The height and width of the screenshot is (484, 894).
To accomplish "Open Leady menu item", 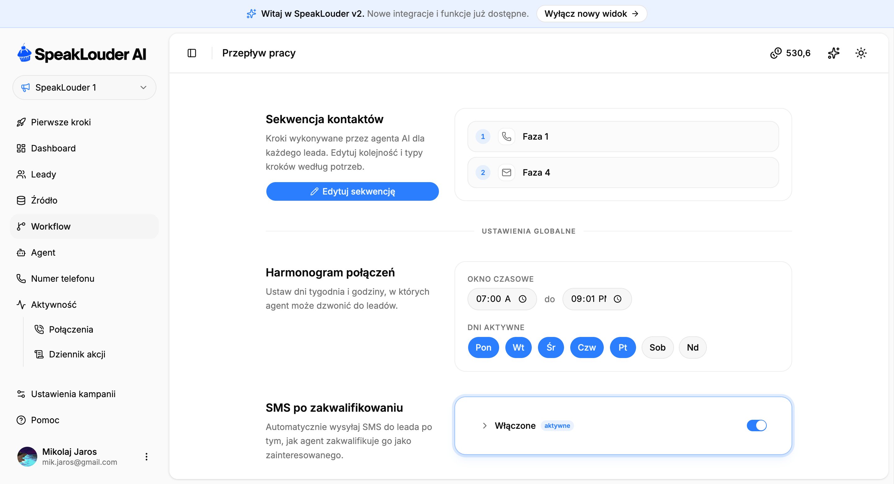I will (84, 174).
